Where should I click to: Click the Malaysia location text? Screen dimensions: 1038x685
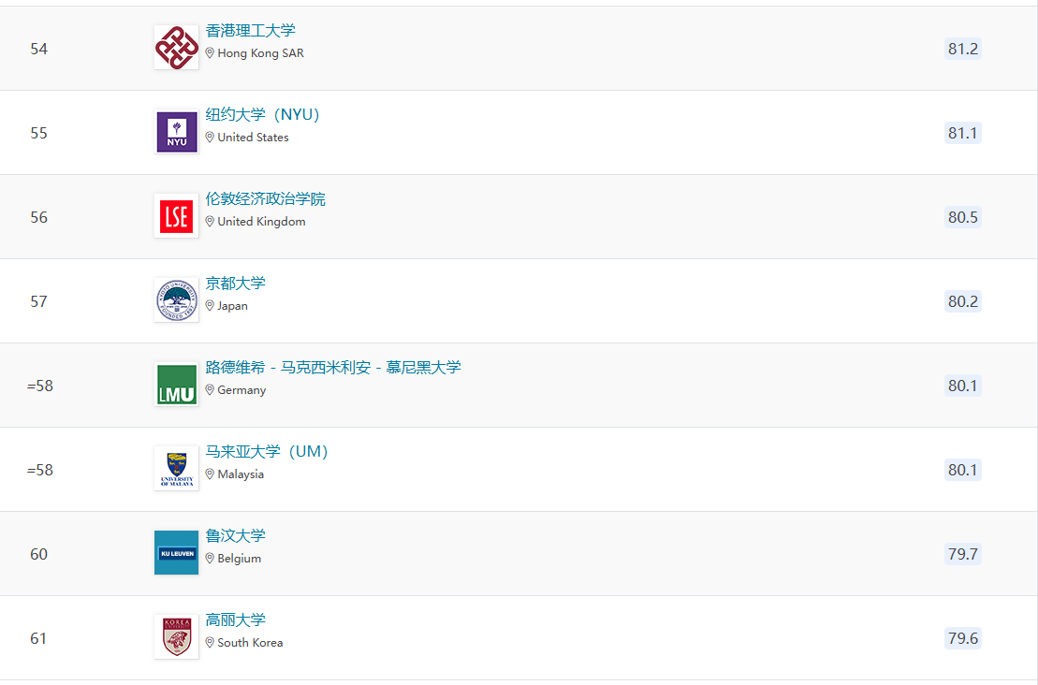pos(241,474)
